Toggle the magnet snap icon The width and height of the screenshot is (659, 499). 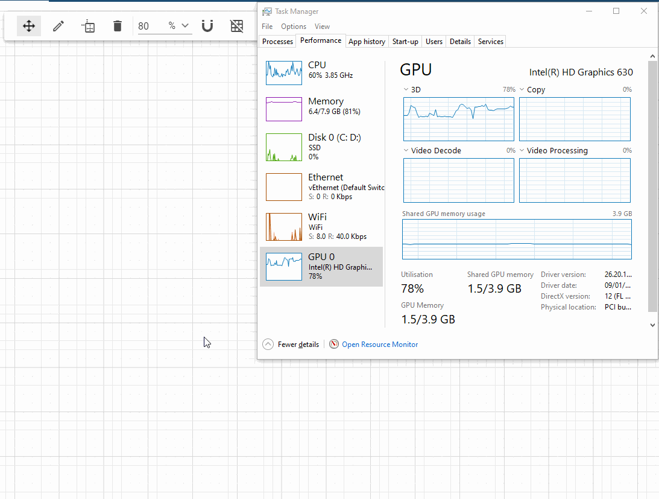(207, 26)
